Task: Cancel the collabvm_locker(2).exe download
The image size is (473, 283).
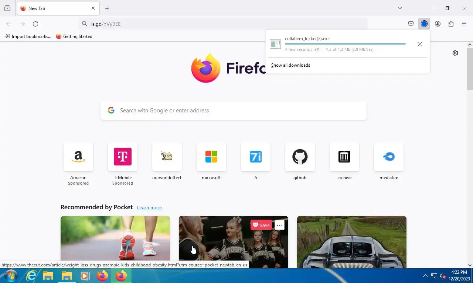Action: point(420,44)
